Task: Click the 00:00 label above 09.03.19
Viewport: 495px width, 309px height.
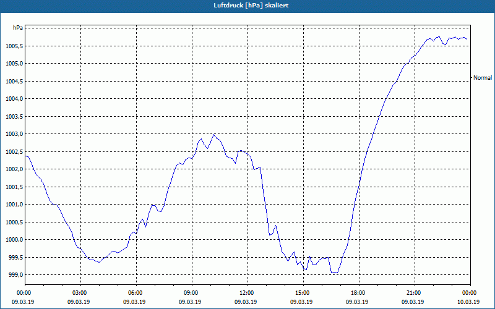Action: (25, 293)
